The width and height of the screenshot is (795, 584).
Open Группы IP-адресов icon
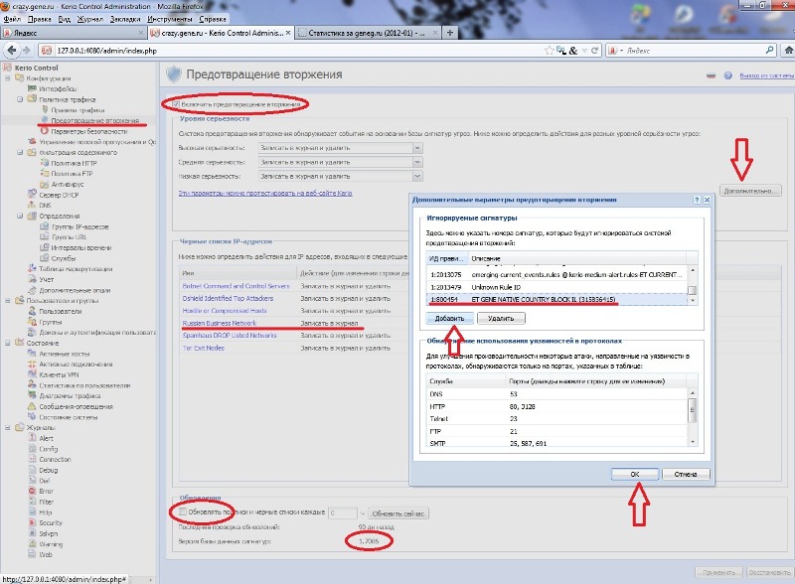pyautogui.click(x=45, y=226)
